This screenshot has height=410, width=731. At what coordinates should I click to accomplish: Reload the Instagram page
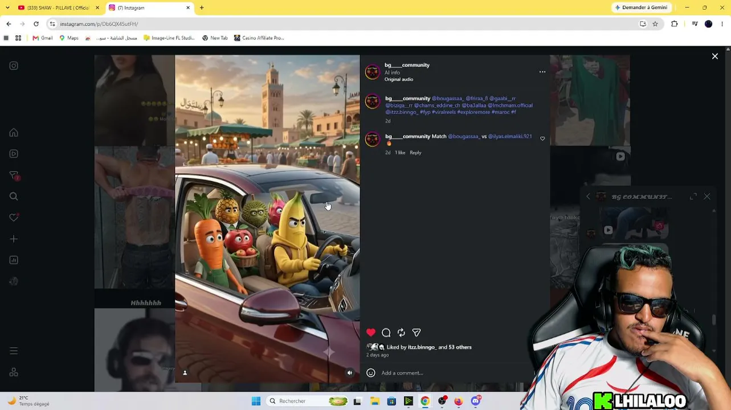coord(36,24)
